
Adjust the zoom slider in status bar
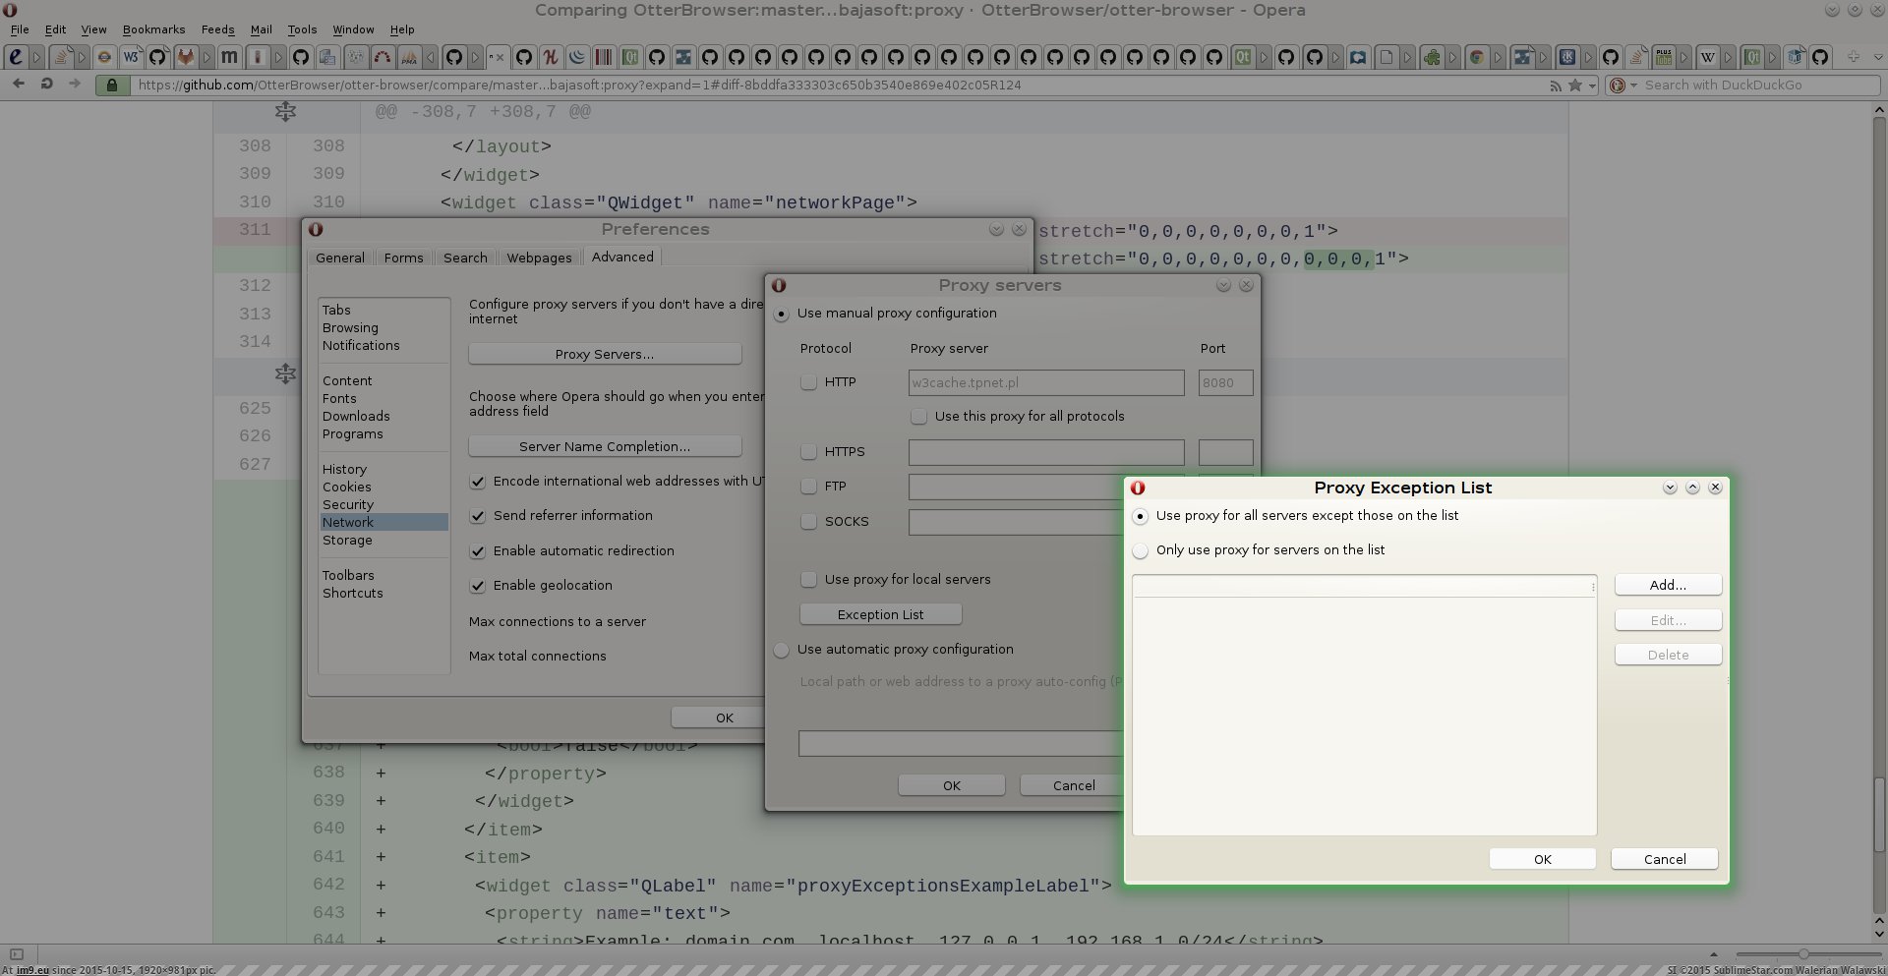[1802, 954]
